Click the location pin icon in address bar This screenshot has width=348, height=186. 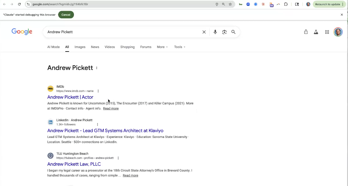click(x=217, y=4)
